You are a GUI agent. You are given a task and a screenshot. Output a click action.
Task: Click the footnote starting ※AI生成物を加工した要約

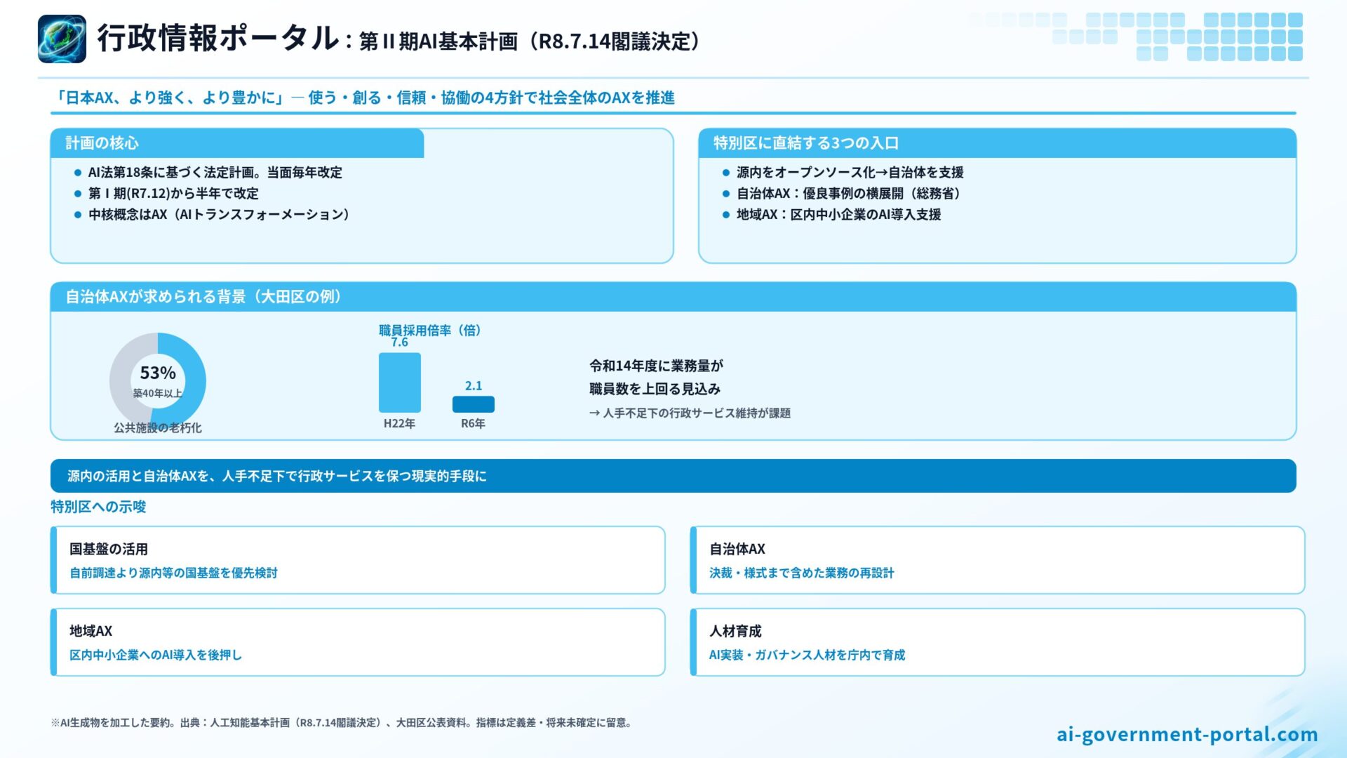pyautogui.click(x=342, y=723)
